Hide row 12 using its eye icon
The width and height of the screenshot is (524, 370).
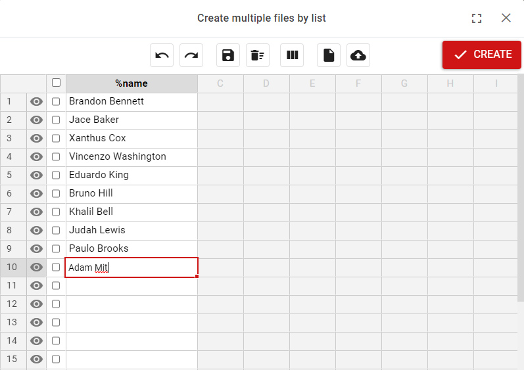tap(37, 304)
